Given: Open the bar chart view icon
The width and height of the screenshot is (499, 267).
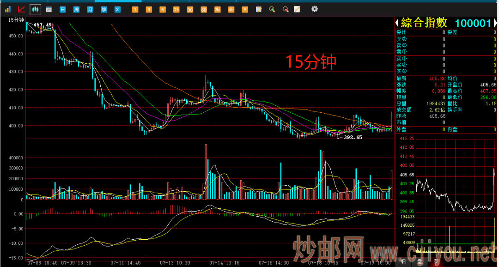Looking at the screenshot, I should pyautogui.click(x=8, y=10).
